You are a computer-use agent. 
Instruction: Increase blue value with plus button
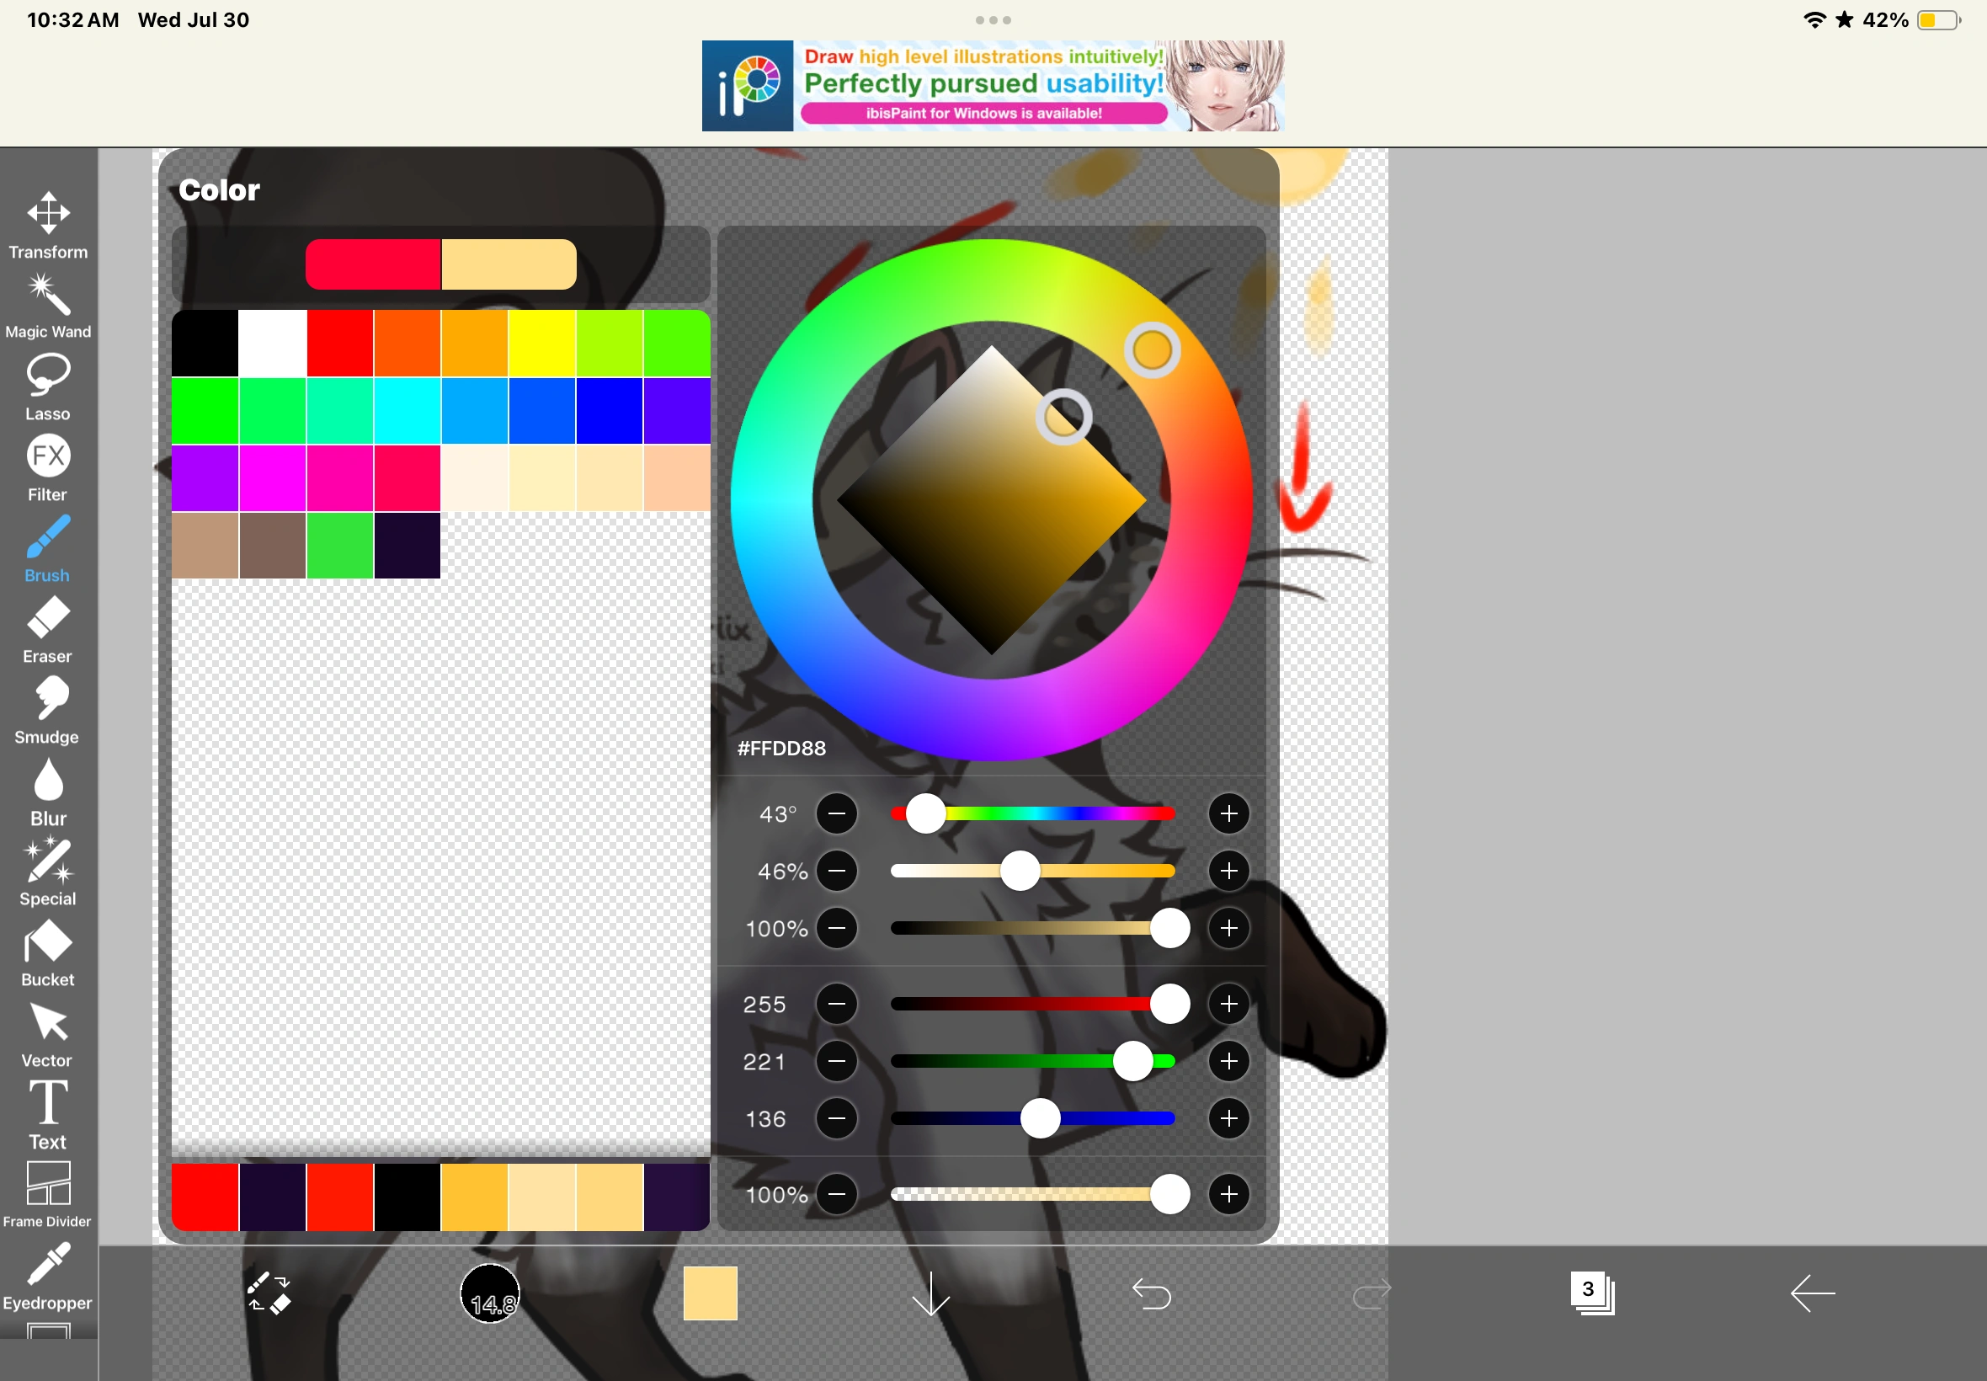tap(1228, 1119)
